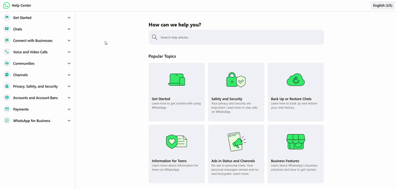Open Back Up or Restore Chats card title
The width and height of the screenshot is (397, 189).
point(291,99)
